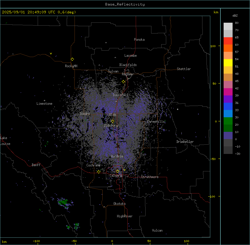Viewport: 250px width, 245px height.
Task: Click the Drumheller label
Action: point(185,142)
